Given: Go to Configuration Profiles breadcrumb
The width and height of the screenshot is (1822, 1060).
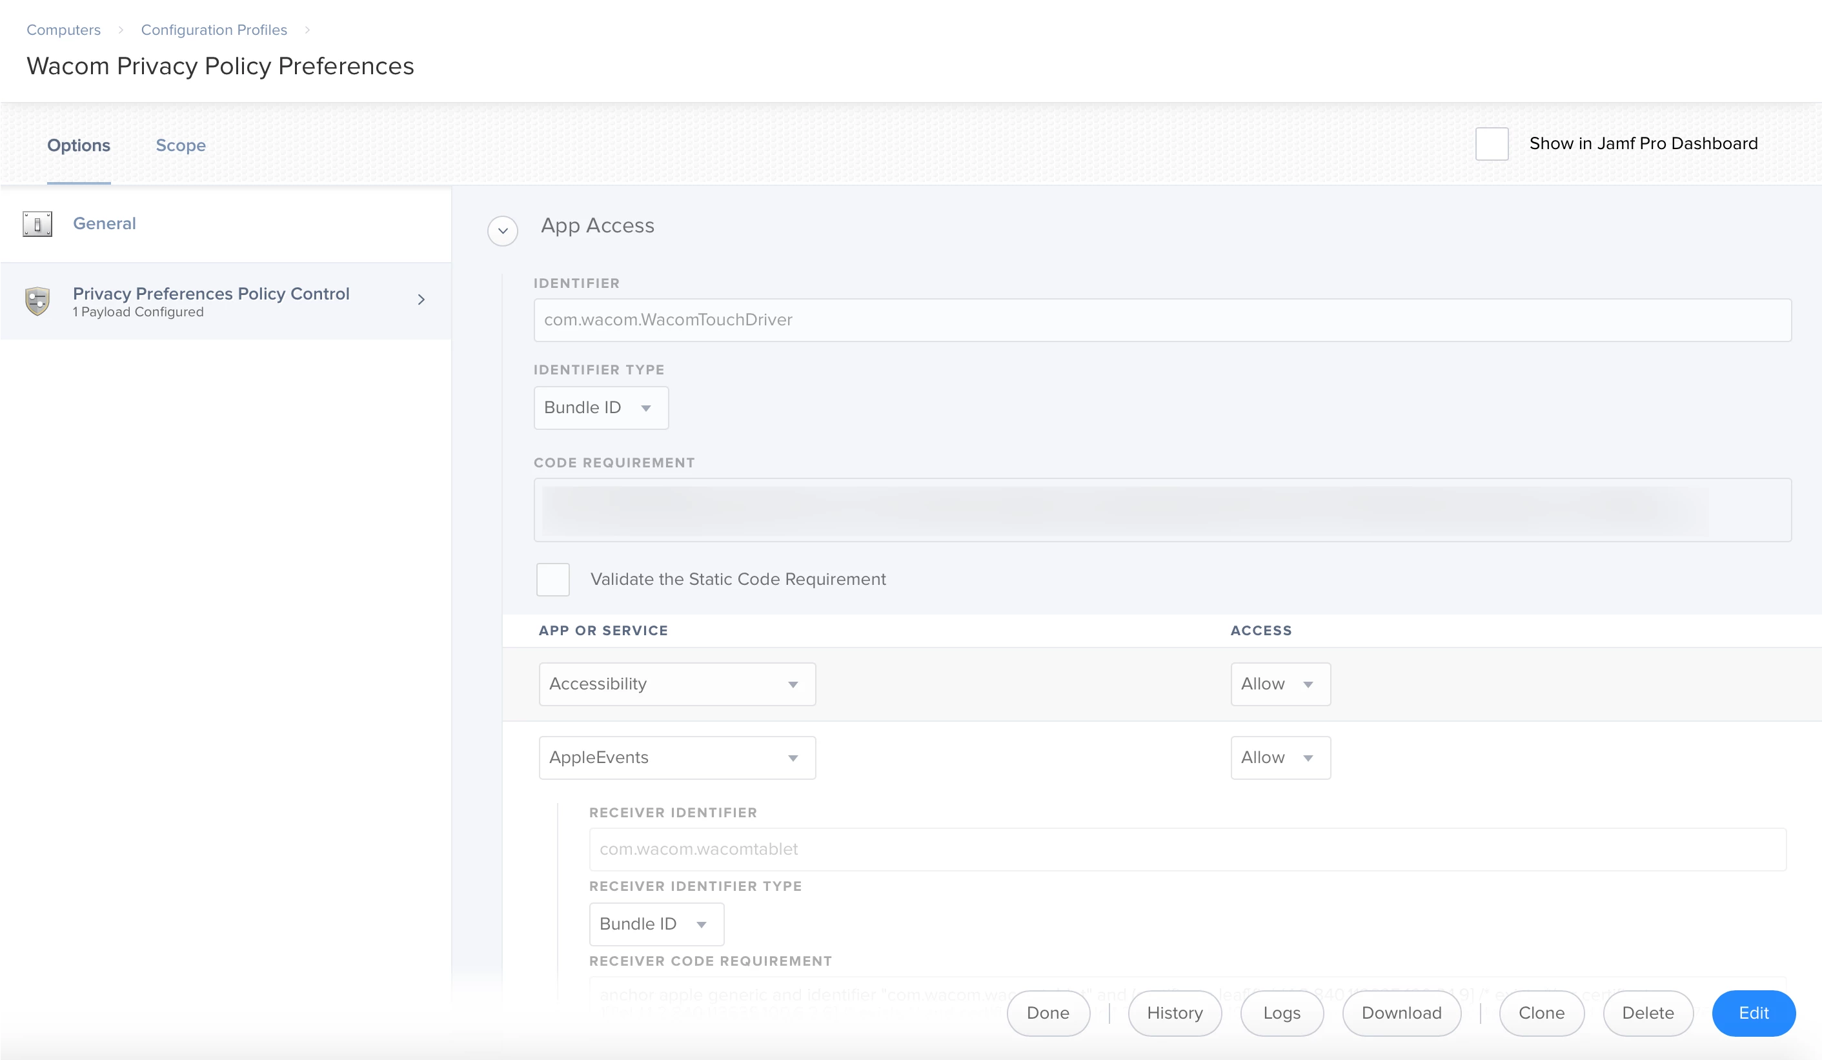Looking at the screenshot, I should pyautogui.click(x=214, y=30).
